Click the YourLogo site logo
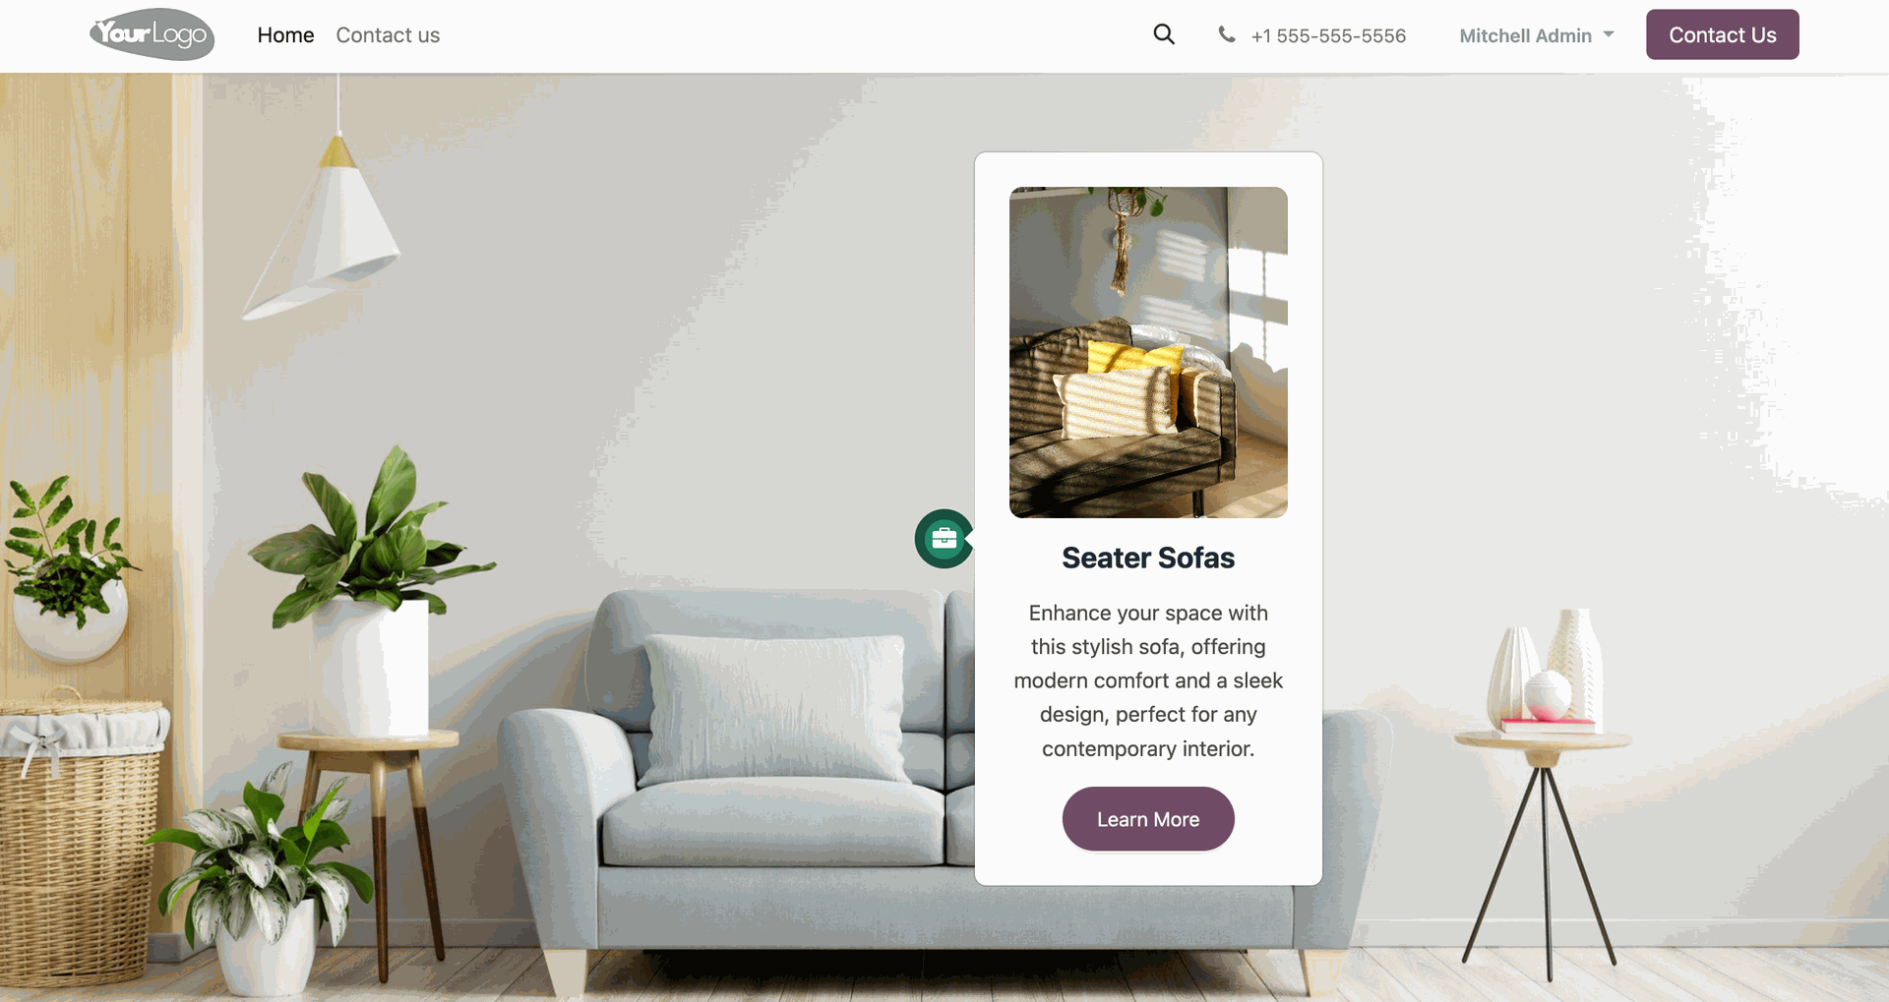This screenshot has width=1889, height=1002. coord(152,35)
